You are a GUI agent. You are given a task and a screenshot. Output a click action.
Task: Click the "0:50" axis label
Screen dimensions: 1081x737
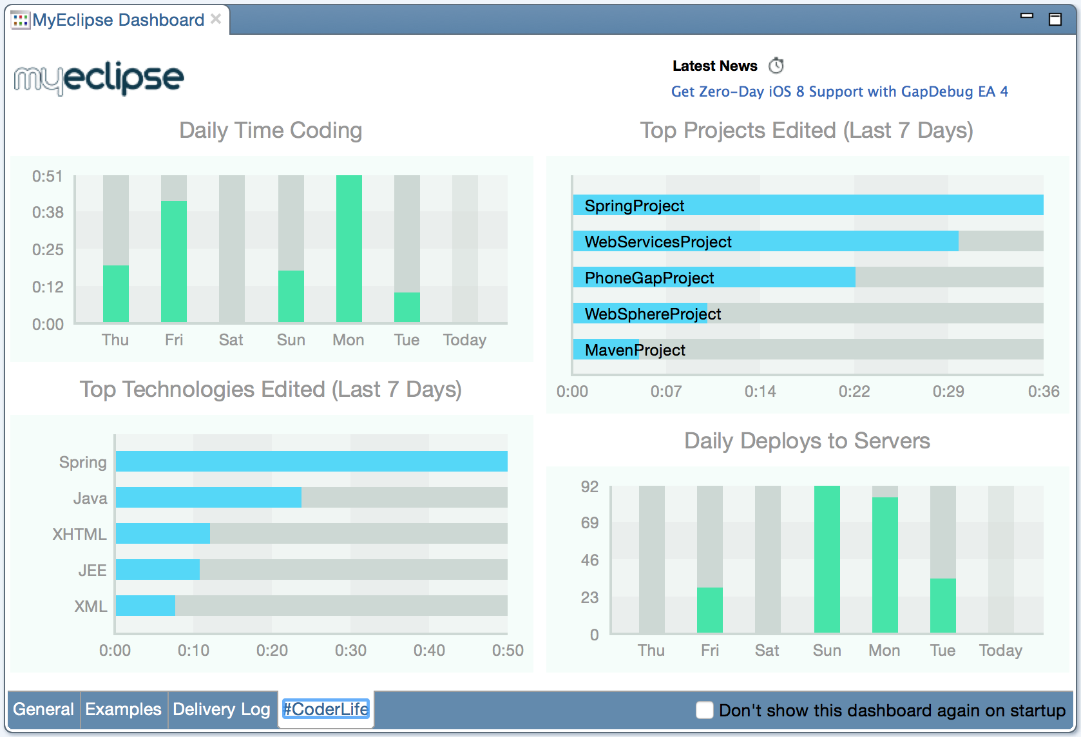508,650
